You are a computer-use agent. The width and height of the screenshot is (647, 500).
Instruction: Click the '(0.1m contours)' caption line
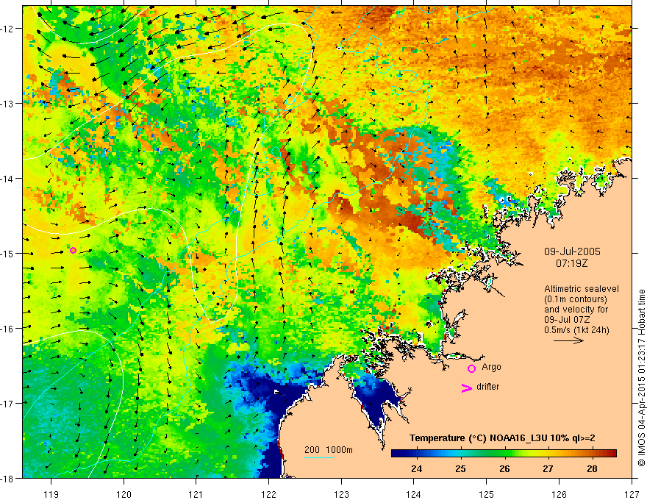click(x=576, y=299)
